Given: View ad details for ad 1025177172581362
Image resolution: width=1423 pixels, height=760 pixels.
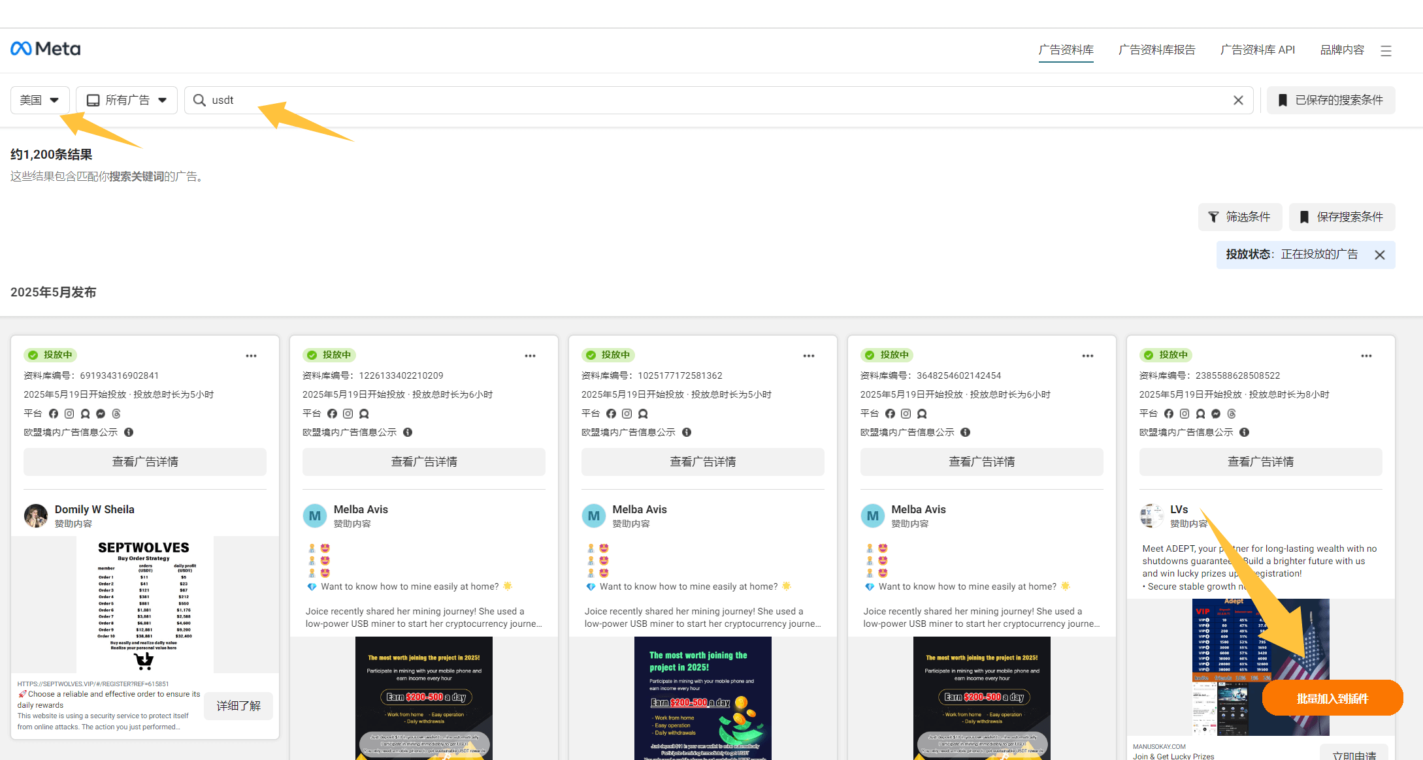Looking at the screenshot, I should [x=703, y=462].
